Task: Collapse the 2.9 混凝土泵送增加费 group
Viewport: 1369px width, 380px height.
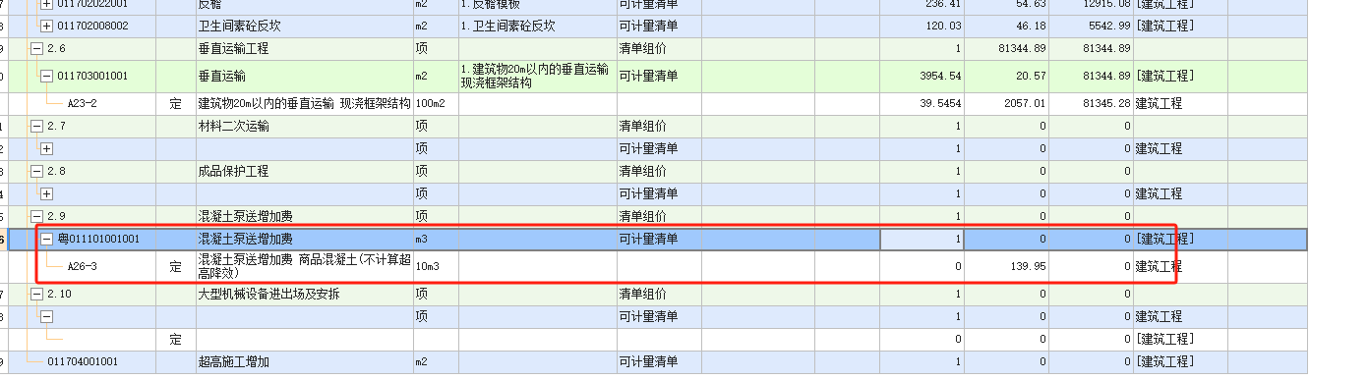Action: point(36,216)
